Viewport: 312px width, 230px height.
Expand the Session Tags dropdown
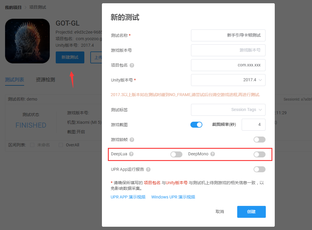pos(228,110)
